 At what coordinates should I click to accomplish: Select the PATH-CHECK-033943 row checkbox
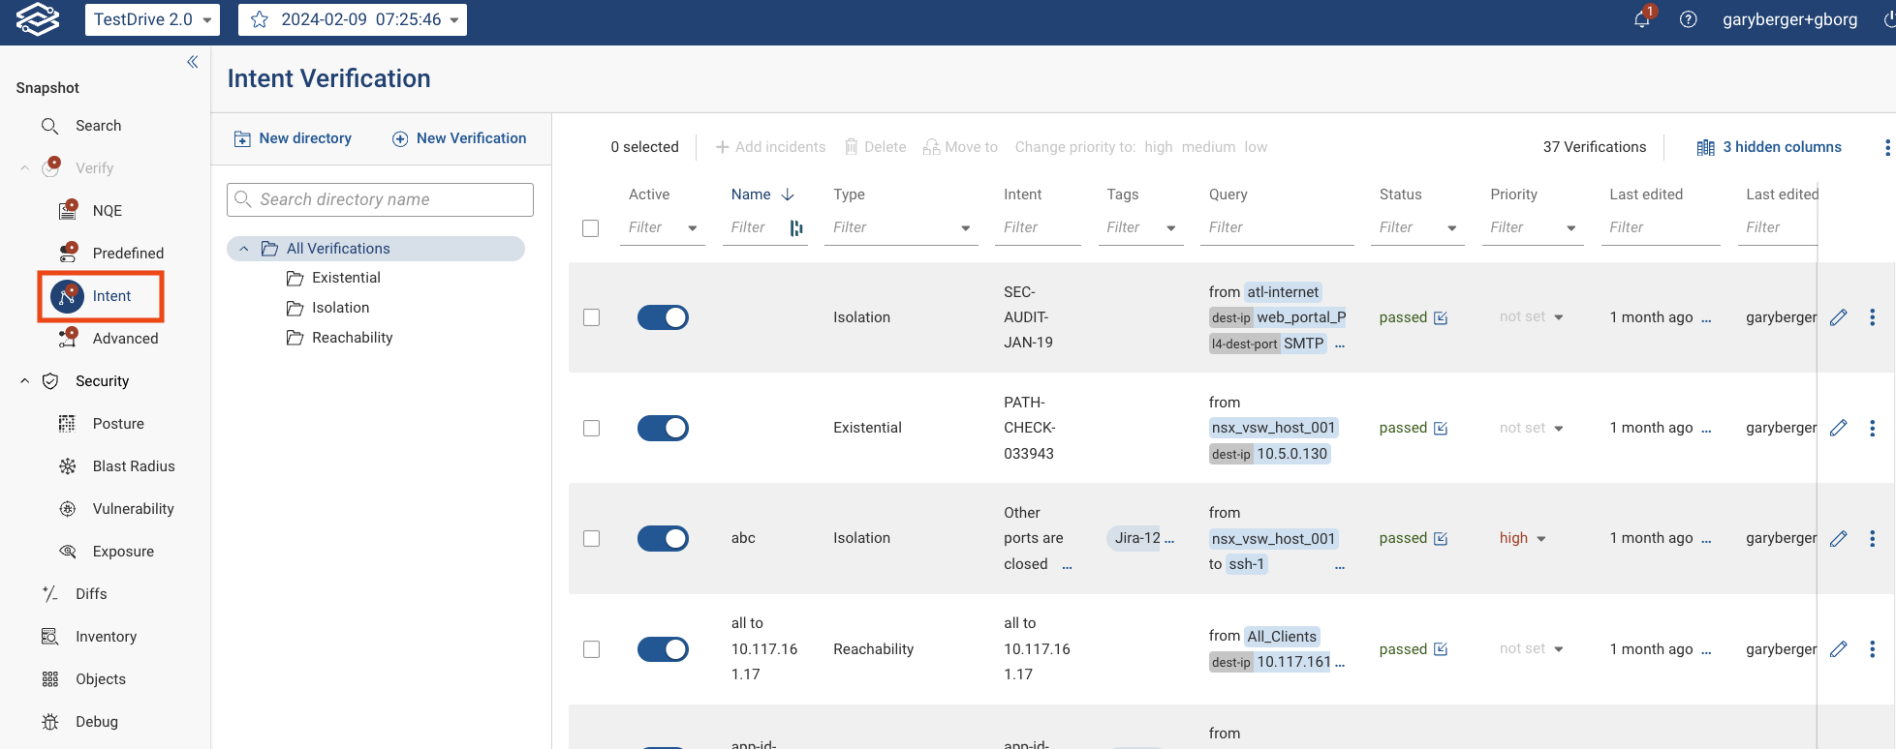click(x=591, y=428)
